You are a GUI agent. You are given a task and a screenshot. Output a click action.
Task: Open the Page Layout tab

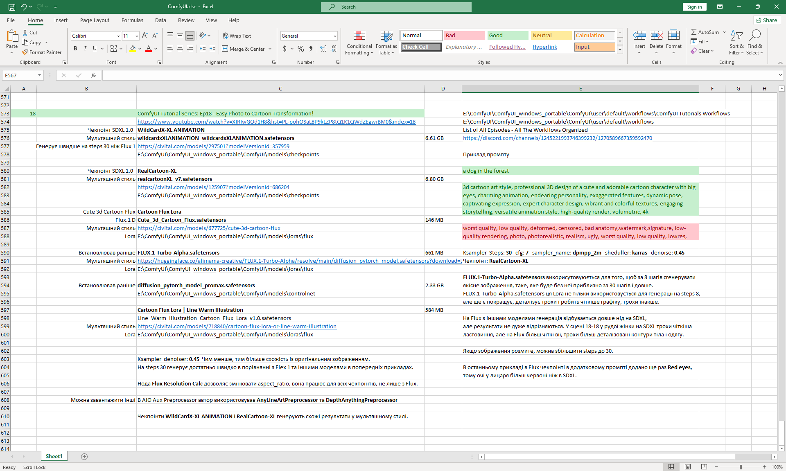point(95,20)
